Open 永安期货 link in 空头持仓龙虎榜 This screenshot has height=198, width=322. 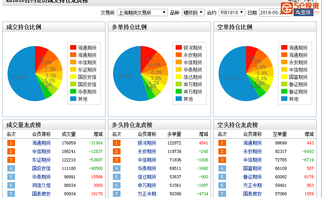pyautogui.click(x=252, y=151)
